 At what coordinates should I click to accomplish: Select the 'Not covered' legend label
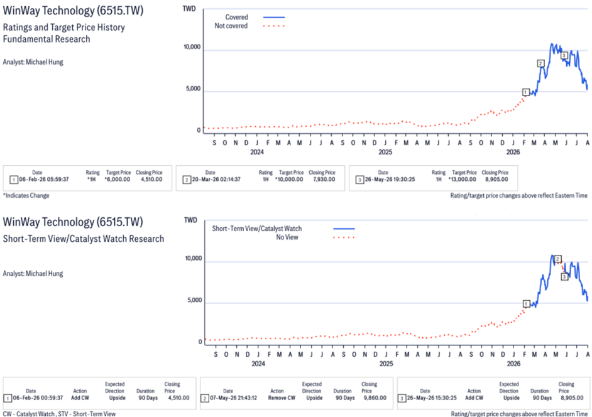(231, 26)
